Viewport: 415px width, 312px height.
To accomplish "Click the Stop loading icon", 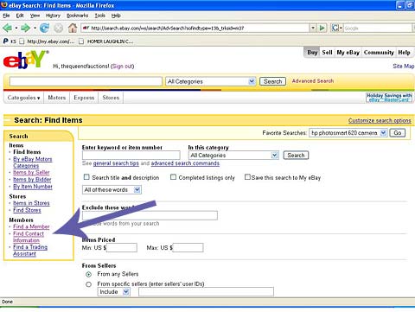I will pyautogui.click(x=59, y=28).
